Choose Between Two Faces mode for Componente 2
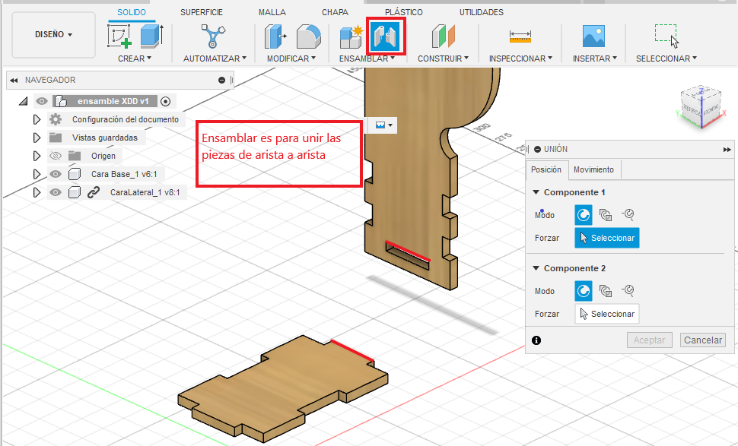The width and height of the screenshot is (738, 446). coord(606,291)
